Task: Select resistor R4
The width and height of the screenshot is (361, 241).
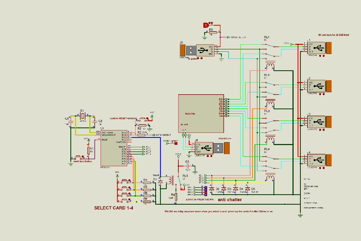Action: click(x=147, y=183)
